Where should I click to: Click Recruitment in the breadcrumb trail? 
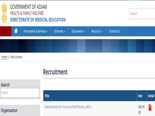[x=17, y=57]
